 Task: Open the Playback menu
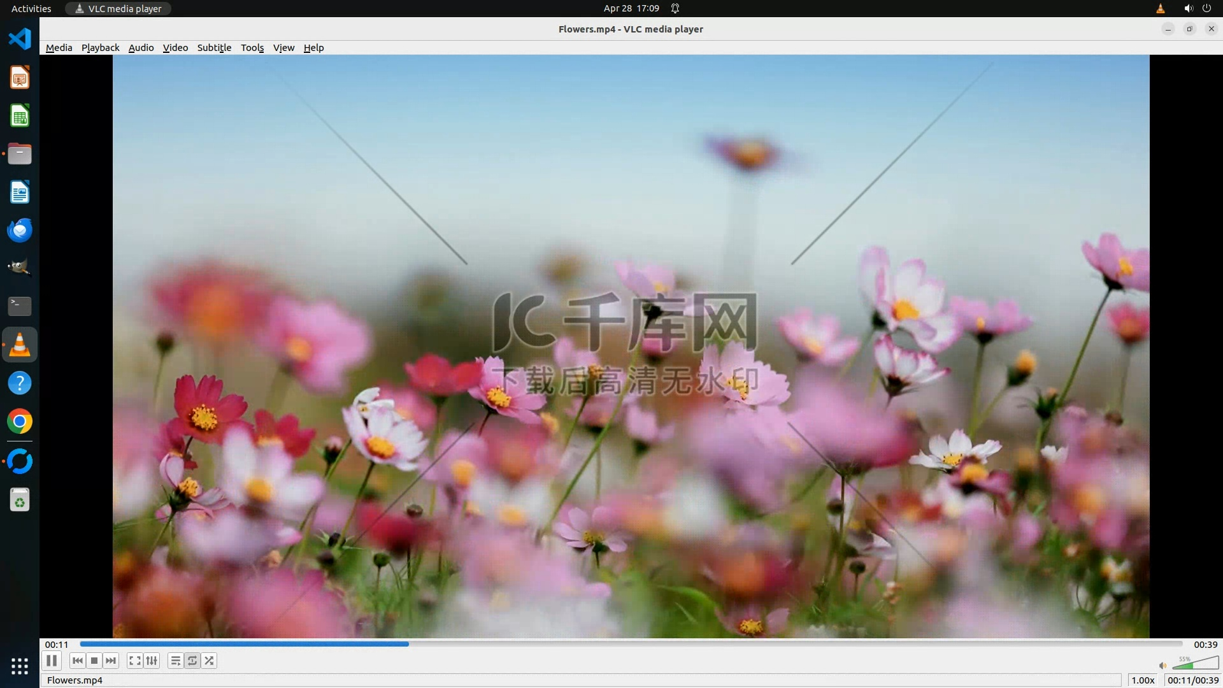100,48
